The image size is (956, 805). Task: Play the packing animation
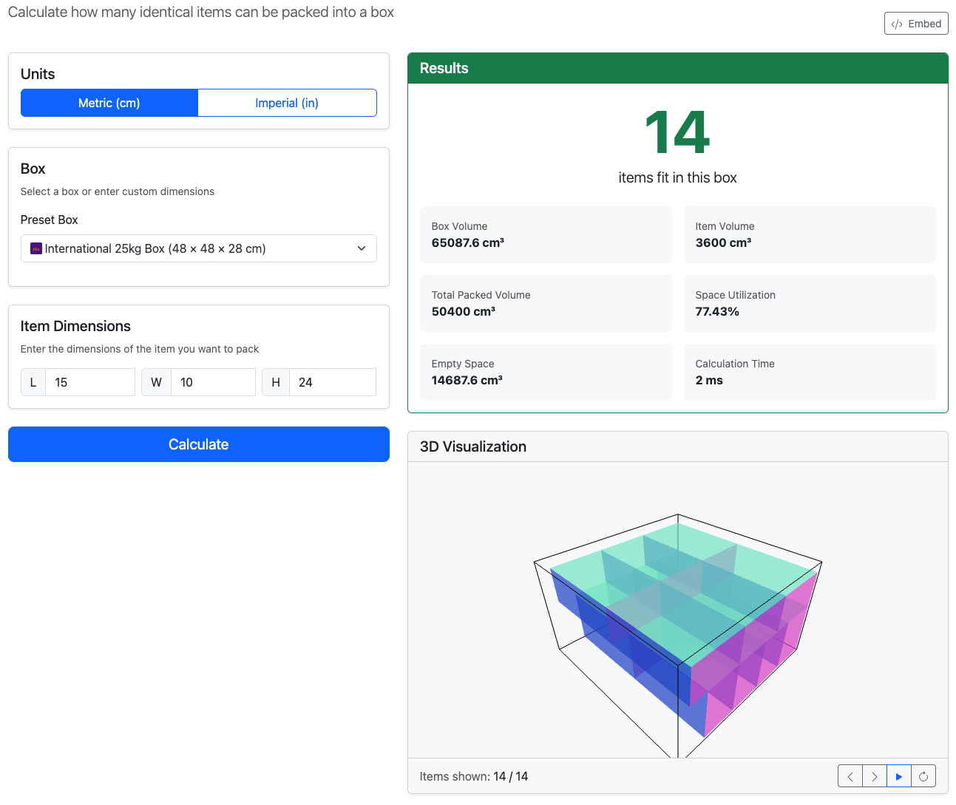click(x=899, y=776)
